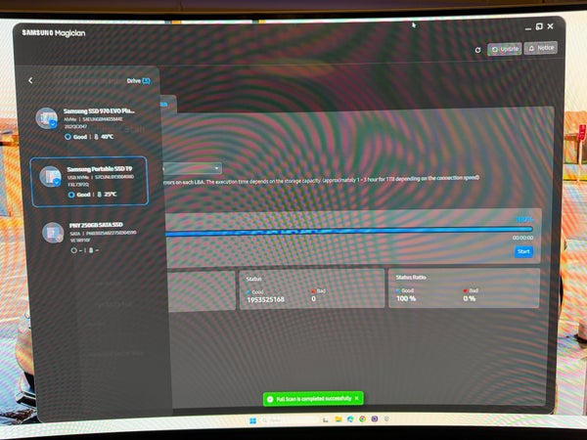Click the Good 100 % ratio value

pyautogui.click(x=406, y=298)
